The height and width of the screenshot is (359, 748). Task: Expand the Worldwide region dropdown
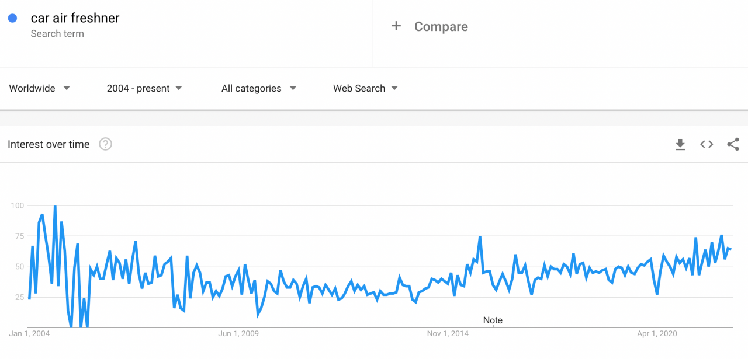[40, 88]
